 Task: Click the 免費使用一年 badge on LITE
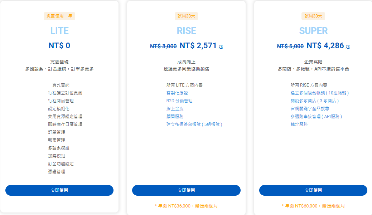tap(60, 16)
